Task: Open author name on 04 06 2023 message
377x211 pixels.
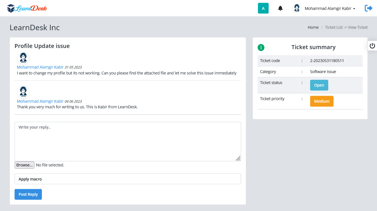Action: [x=40, y=101]
